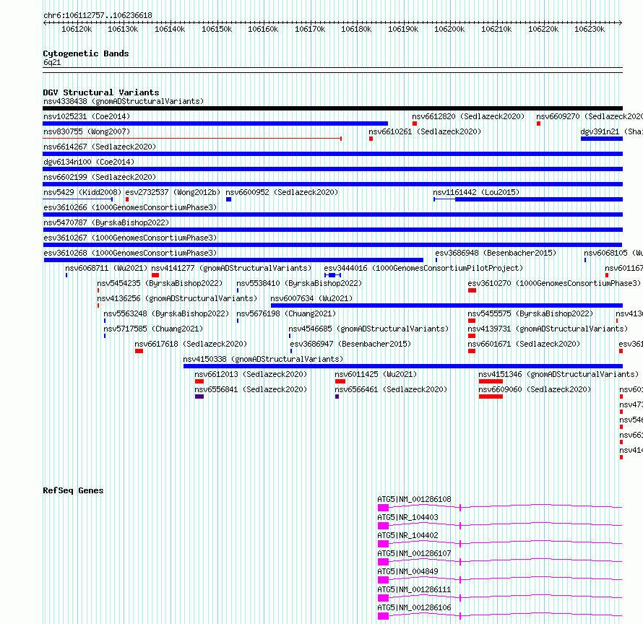Click the Cytogenetic Bands track heading
Viewport: 643px width, 624px height.
[x=86, y=53]
